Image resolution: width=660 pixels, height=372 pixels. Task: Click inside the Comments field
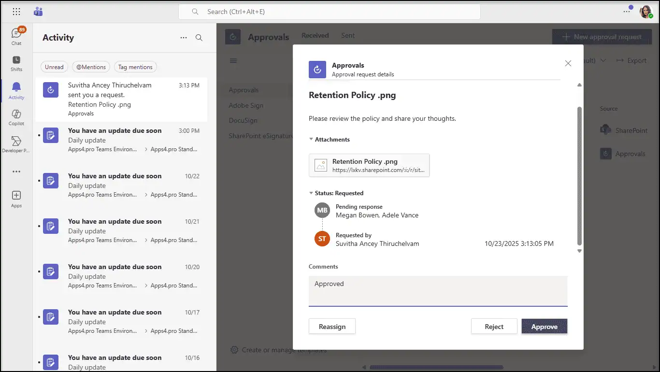click(x=438, y=290)
